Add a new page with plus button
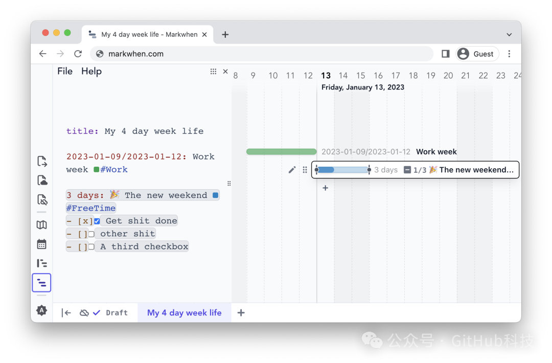 (241, 313)
